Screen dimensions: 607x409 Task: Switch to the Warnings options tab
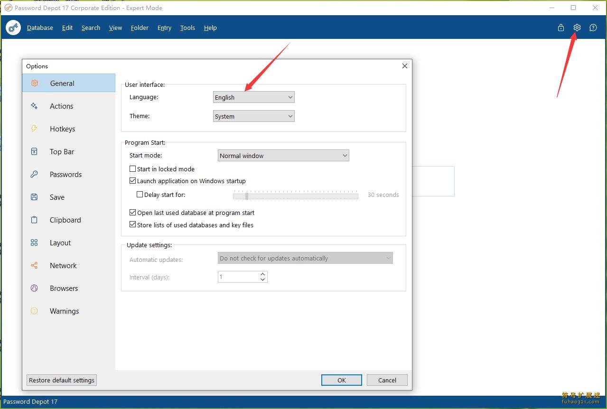tap(69, 311)
